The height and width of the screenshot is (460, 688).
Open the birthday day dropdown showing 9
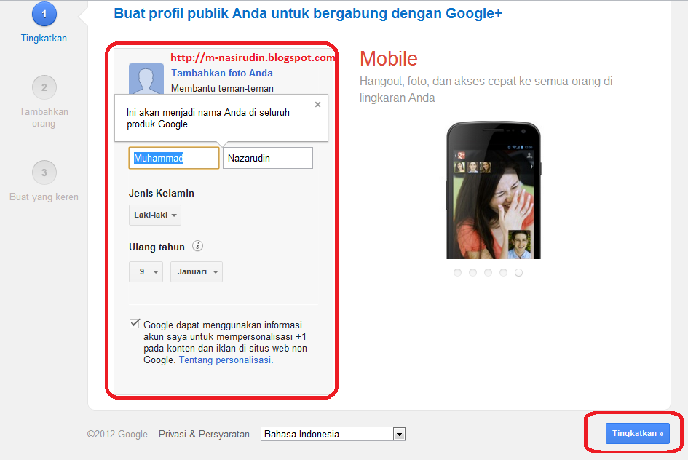tap(146, 272)
